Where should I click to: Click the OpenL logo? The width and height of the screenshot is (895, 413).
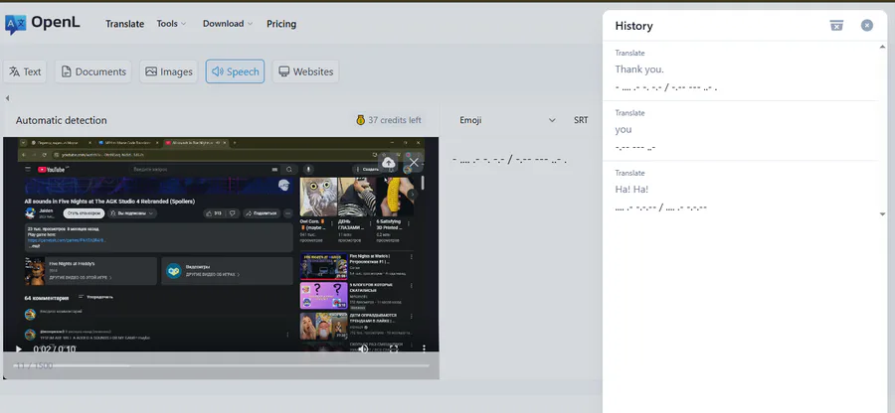42,24
